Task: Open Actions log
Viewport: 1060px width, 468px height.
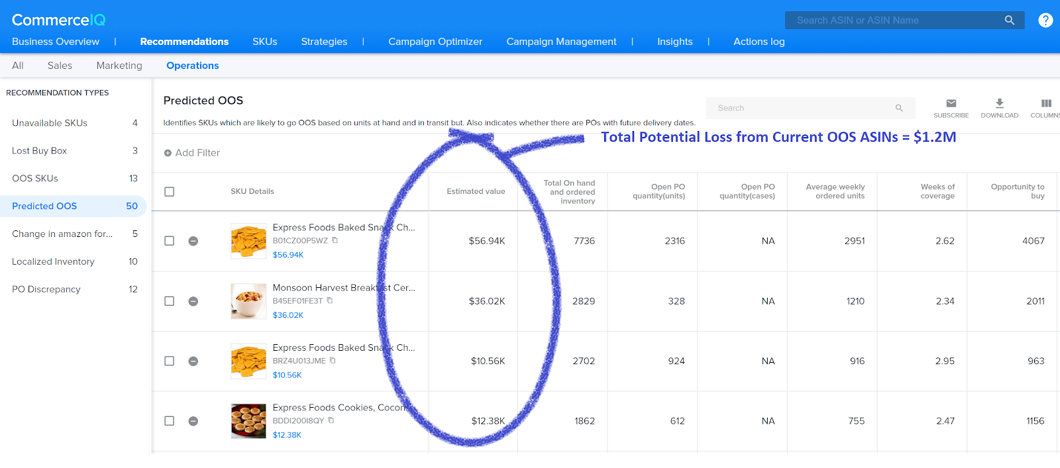Action: pyautogui.click(x=759, y=42)
